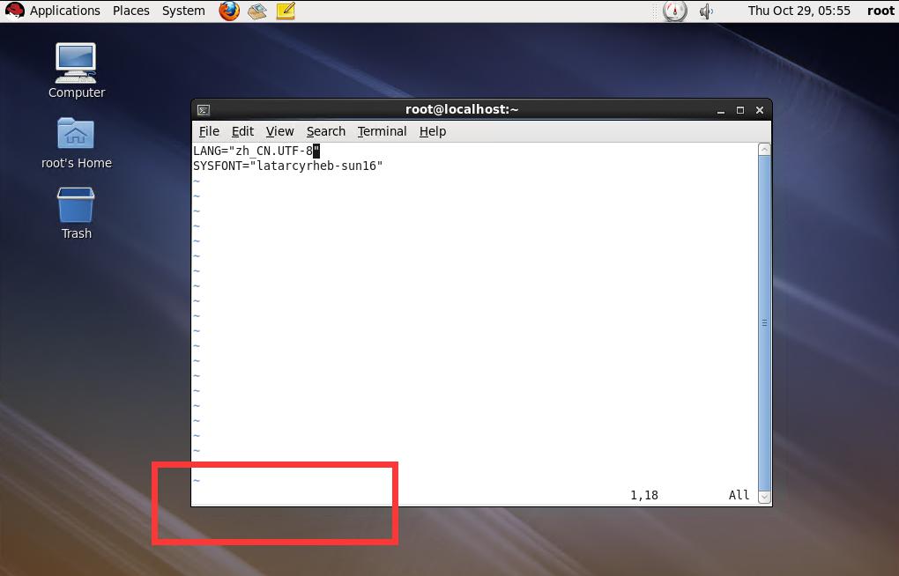Open the System menu

(183, 11)
